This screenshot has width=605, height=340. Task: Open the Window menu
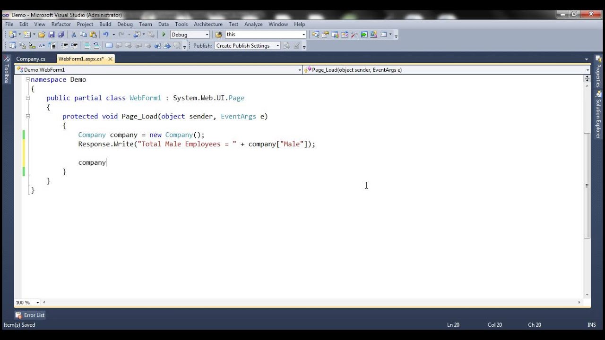278,24
